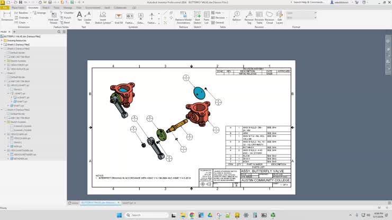Insert a Revision table from Table panel
The width and height of the screenshot is (392, 220).
(218, 18)
